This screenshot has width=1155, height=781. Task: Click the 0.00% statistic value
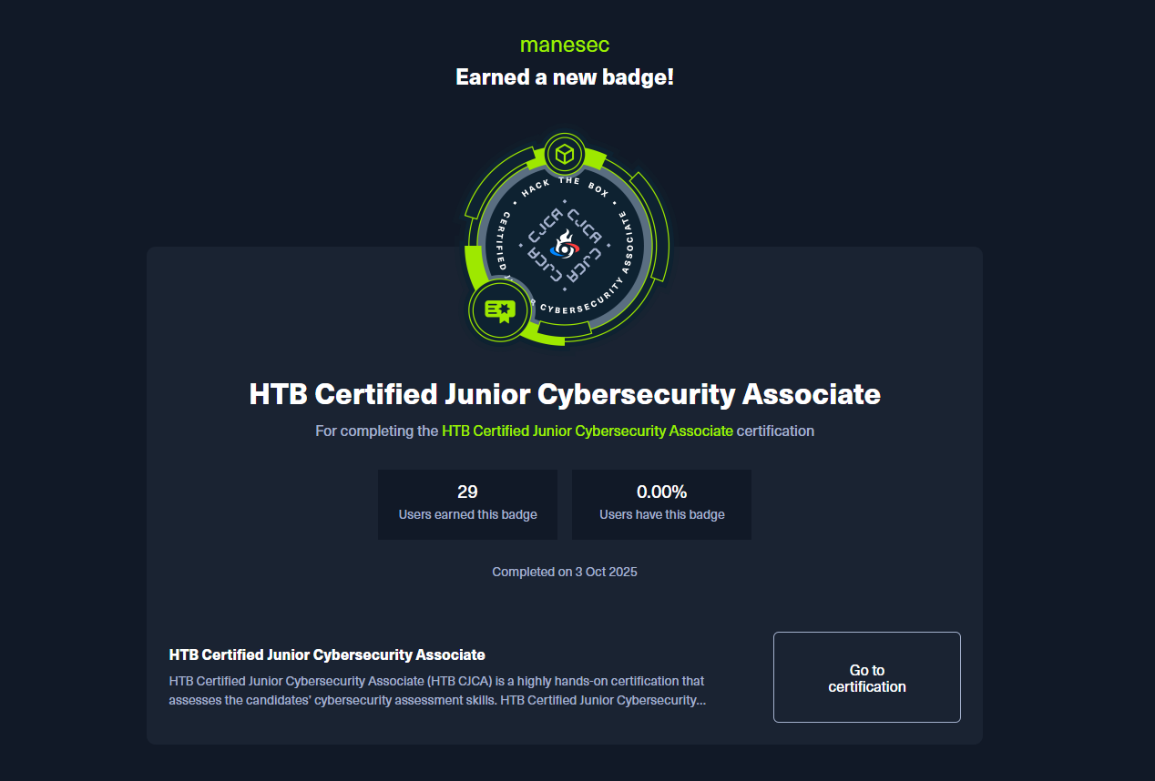pos(661,492)
